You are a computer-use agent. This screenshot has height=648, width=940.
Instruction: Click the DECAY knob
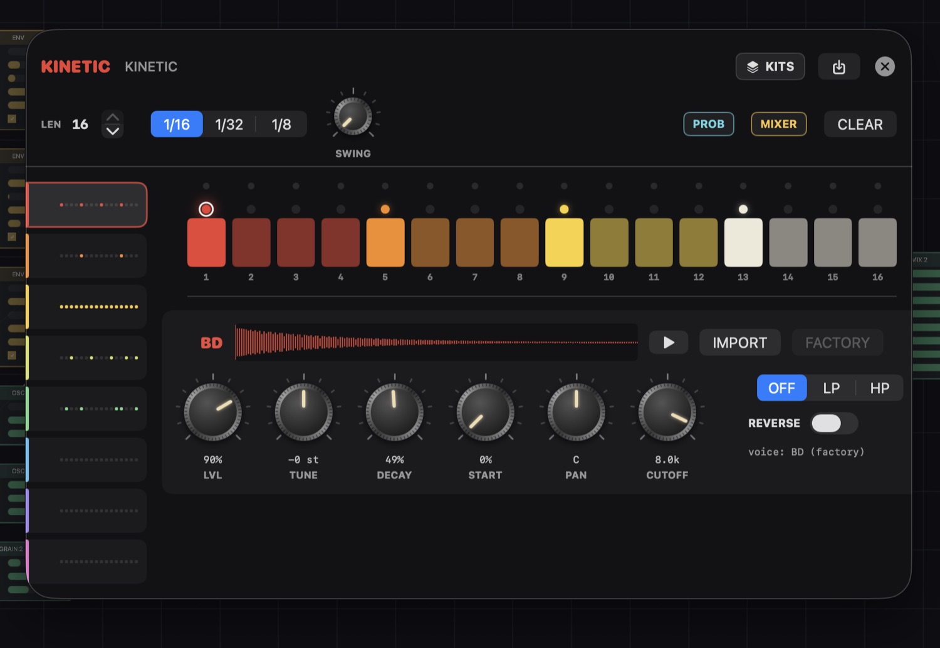[394, 412]
